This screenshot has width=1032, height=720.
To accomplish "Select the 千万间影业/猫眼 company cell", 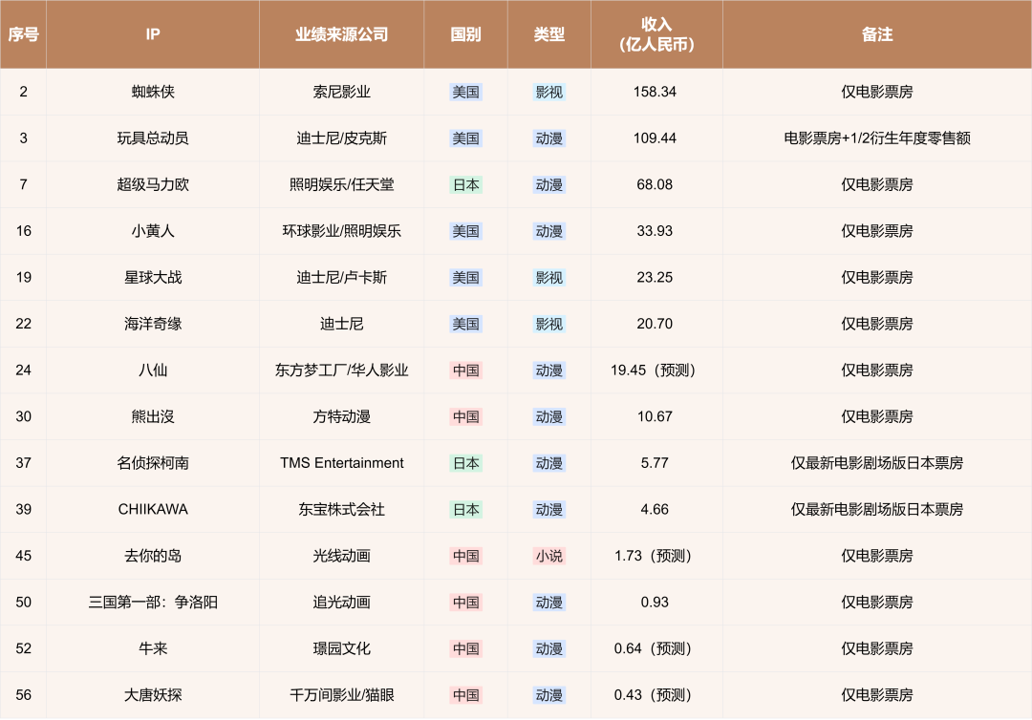I will click(x=341, y=695).
